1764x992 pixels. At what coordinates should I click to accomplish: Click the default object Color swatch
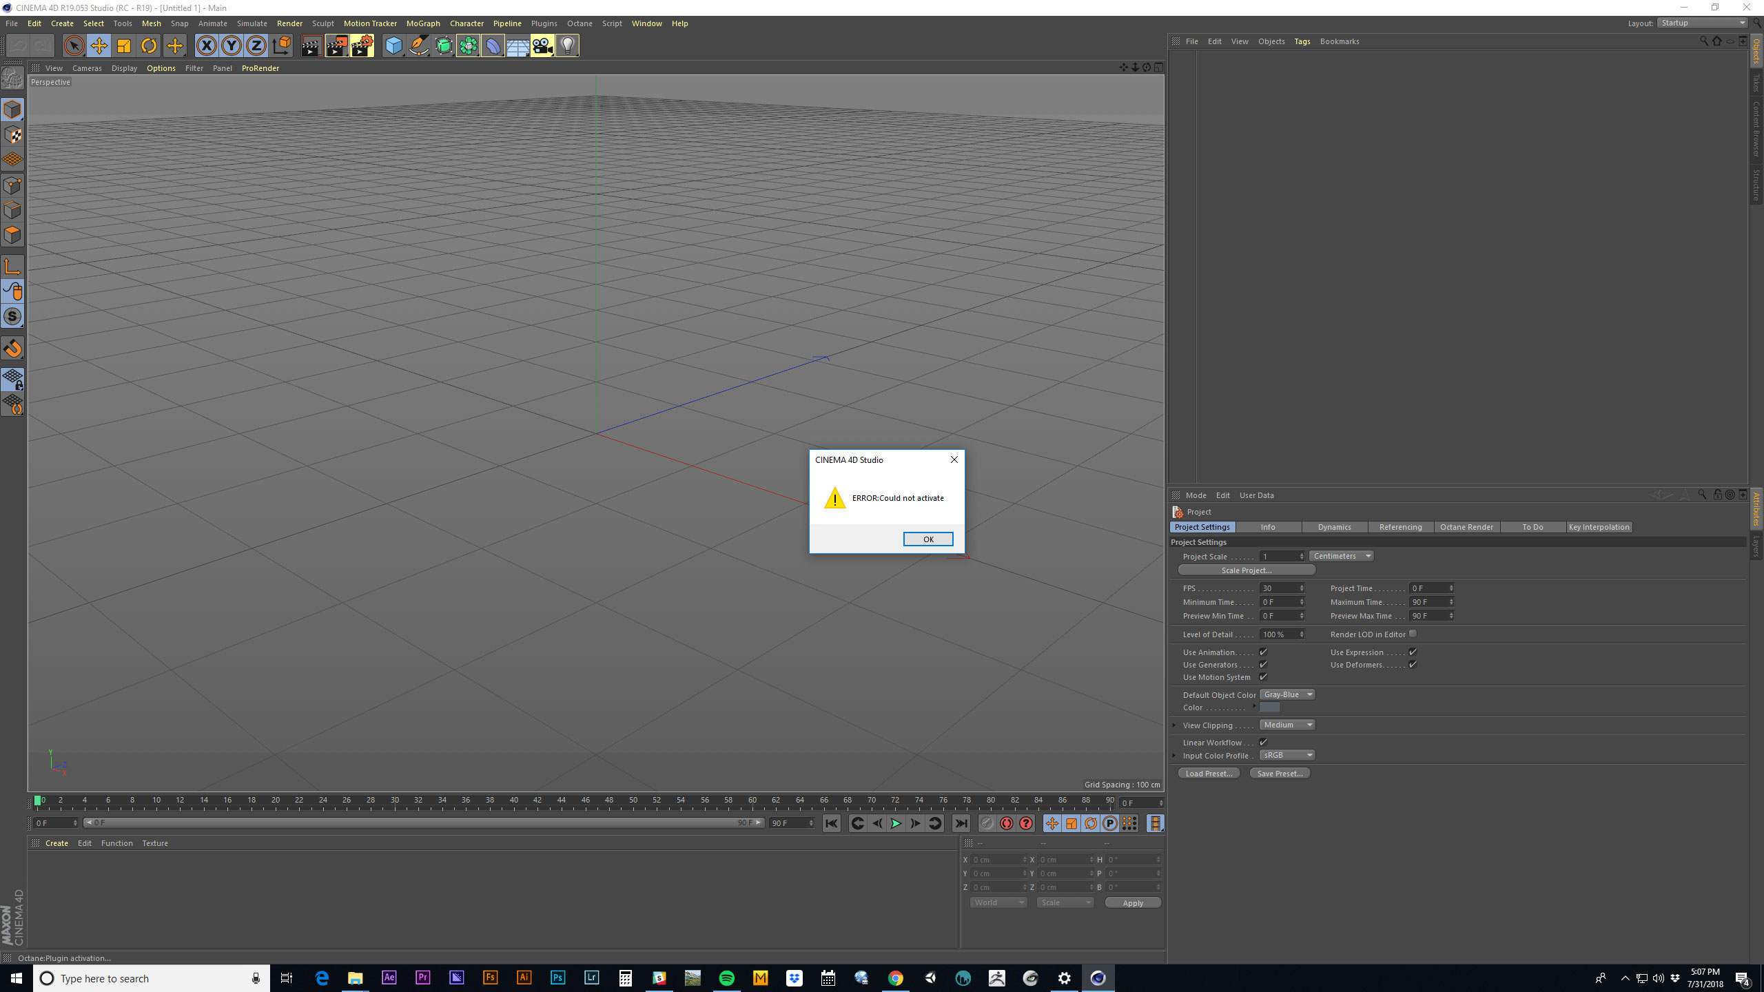tap(1269, 707)
